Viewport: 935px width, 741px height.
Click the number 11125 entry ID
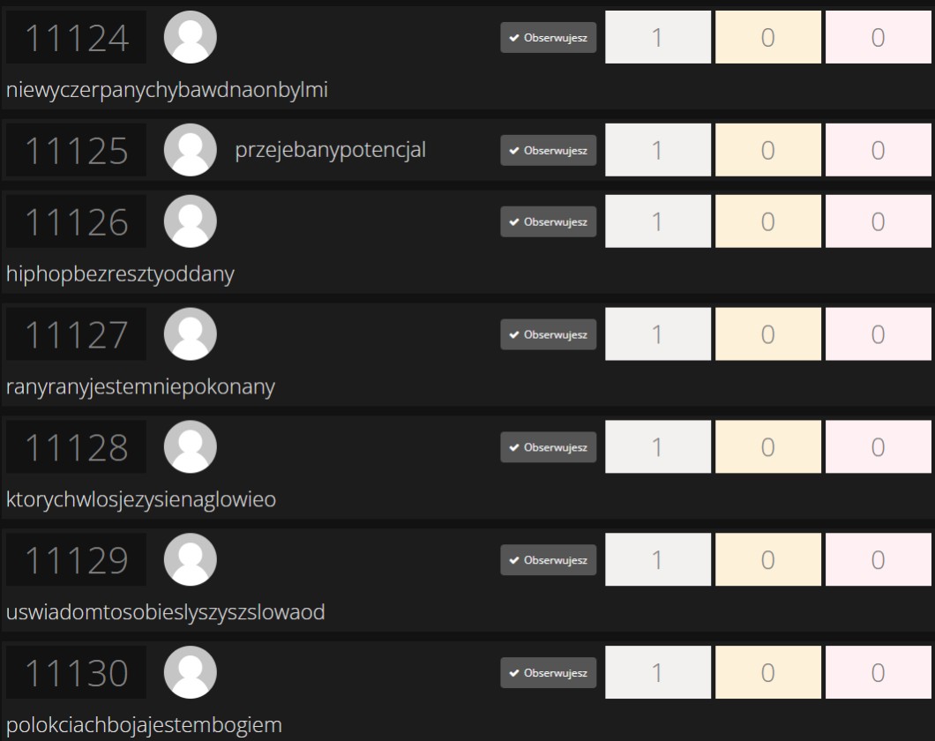pos(76,150)
